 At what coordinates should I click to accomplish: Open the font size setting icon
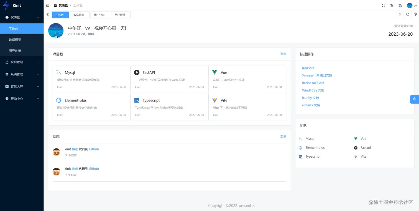(392, 6)
